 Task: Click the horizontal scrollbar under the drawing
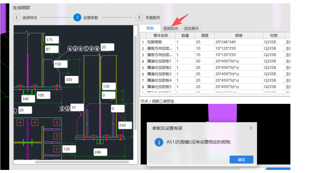[x=82, y=162]
